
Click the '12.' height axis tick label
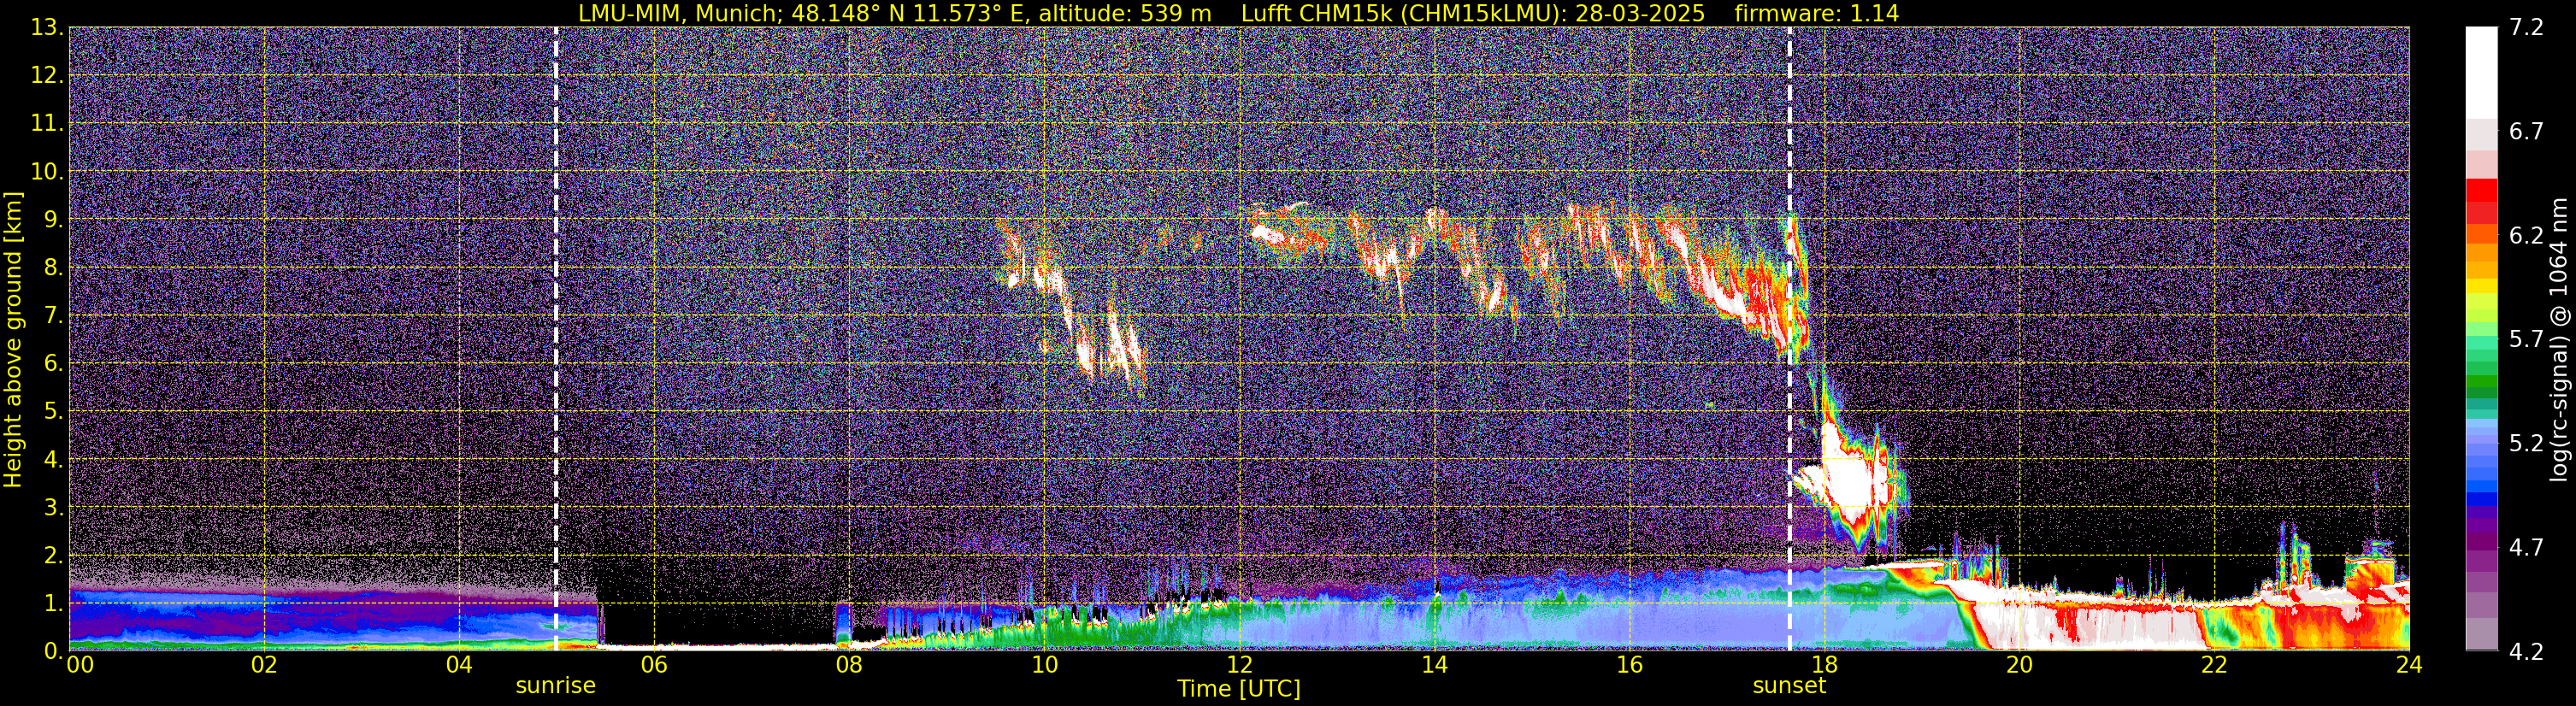[47, 76]
